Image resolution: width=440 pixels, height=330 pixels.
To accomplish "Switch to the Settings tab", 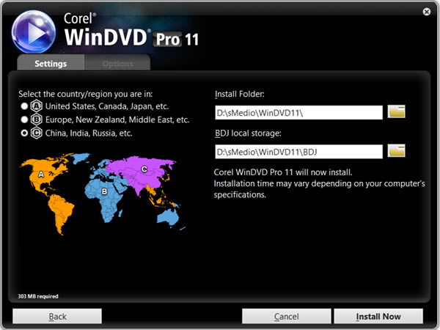I will click(51, 62).
